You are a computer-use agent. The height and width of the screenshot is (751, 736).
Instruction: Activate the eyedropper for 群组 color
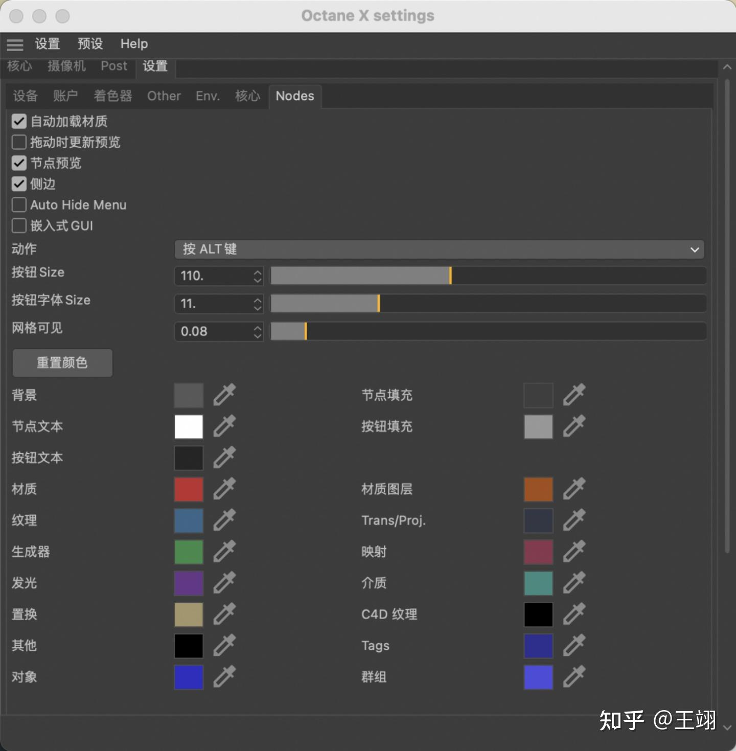click(x=574, y=677)
